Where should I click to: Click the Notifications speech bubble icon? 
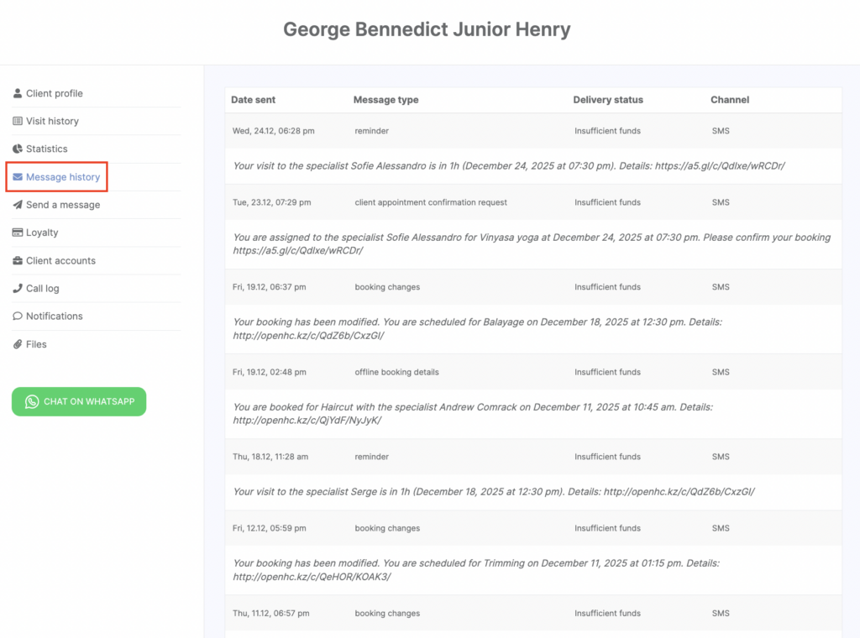18,316
